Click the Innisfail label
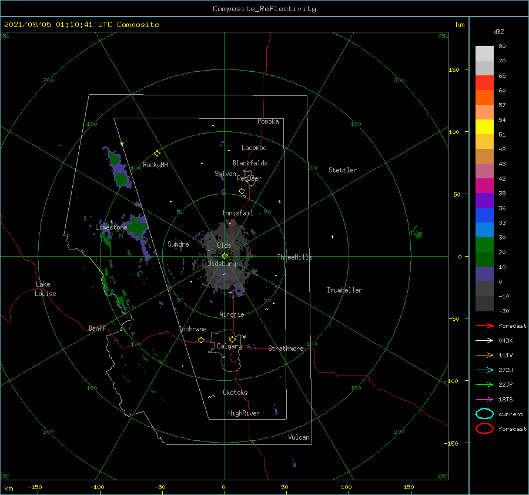Viewport: 529px width, 495px height. (x=237, y=213)
